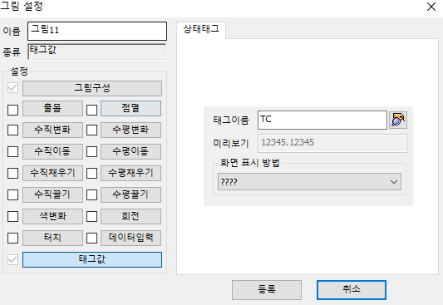Image resolution: width=443 pixels, height=305 pixels.
Task: Click the 취소 button
Action: [352, 290]
